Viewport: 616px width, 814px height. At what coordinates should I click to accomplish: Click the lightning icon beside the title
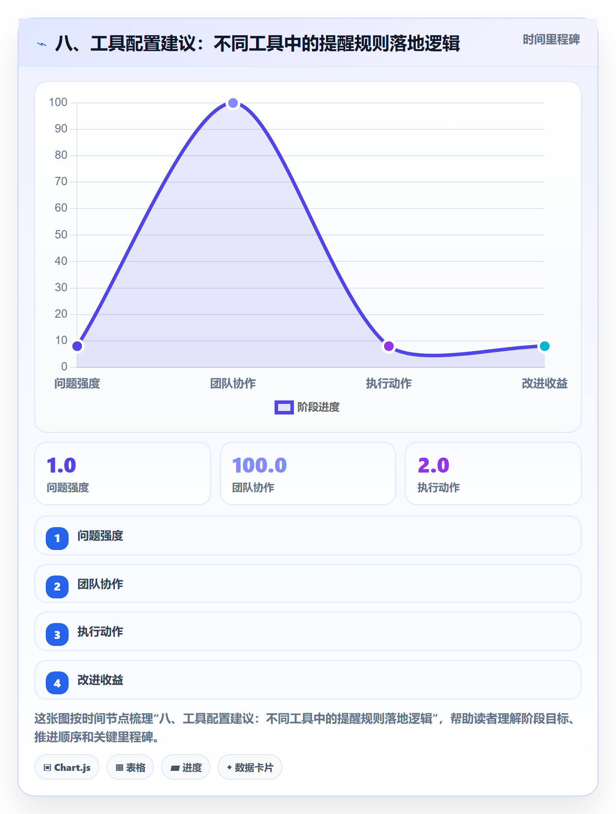pyautogui.click(x=42, y=44)
